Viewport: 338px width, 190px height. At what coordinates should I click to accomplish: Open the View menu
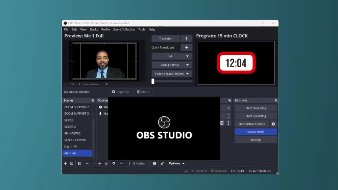pos(83,29)
